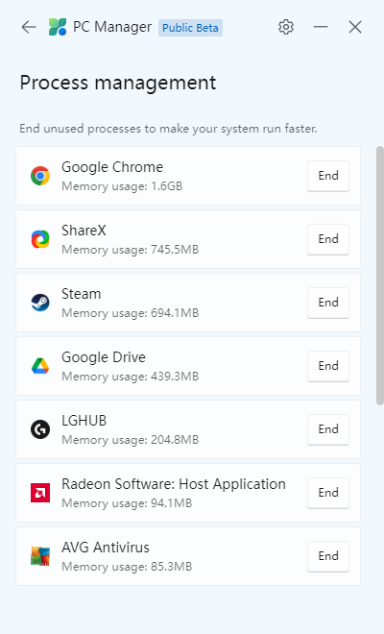Image resolution: width=384 pixels, height=634 pixels.
Task: Click 'End unused processes' description text
Action: coord(169,129)
